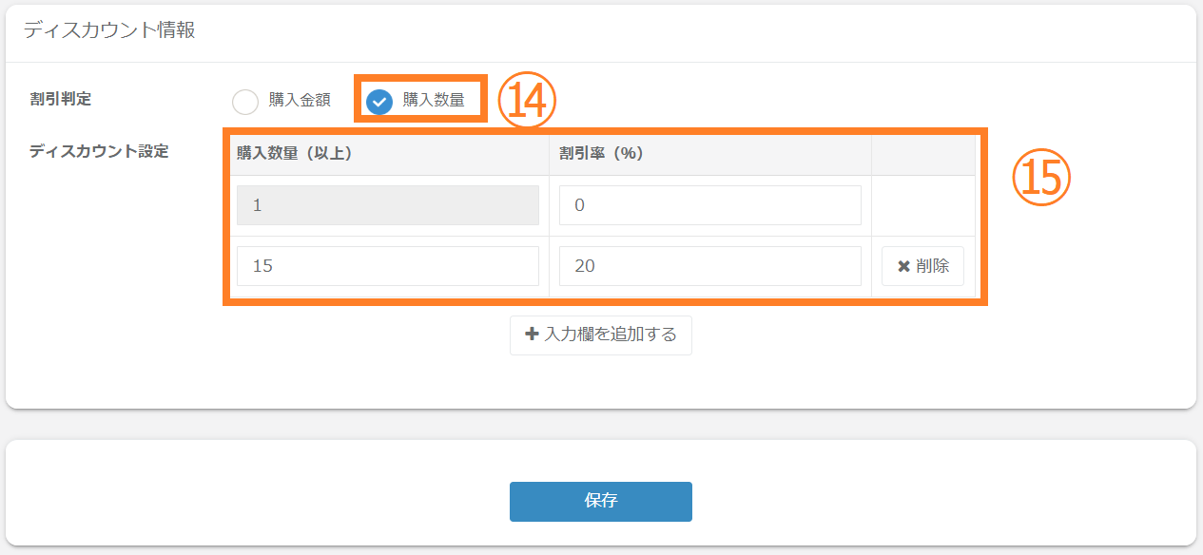Click the disabled quantity field showing 1

[388, 205]
